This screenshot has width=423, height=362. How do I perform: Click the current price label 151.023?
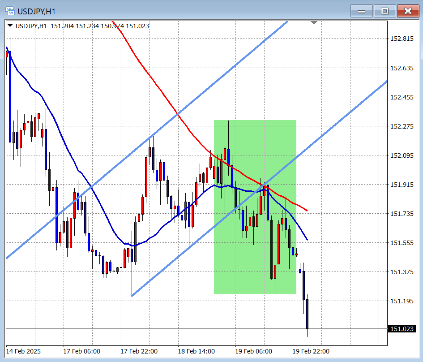(x=402, y=329)
